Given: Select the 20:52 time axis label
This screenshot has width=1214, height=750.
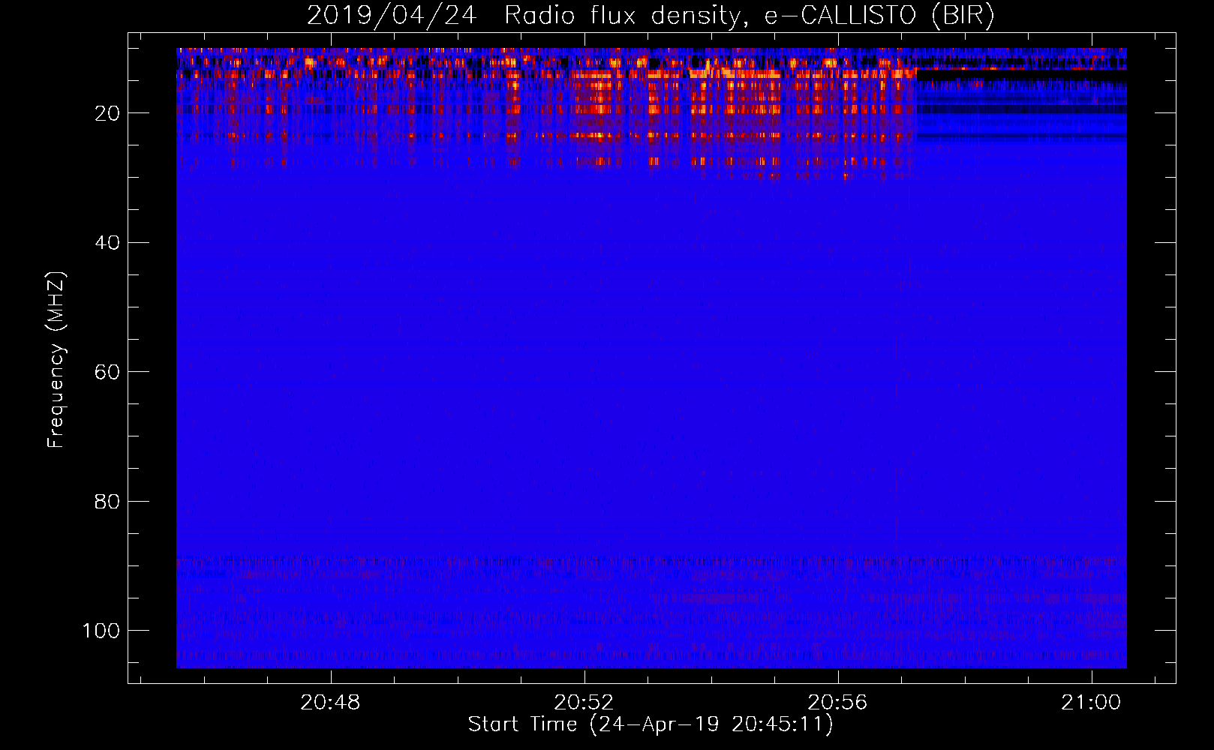Looking at the screenshot, I should click(584, 702).
